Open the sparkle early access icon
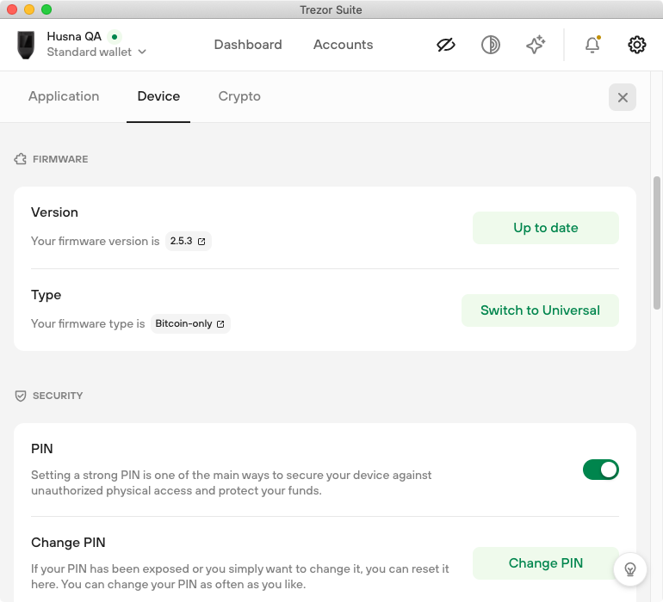This screenshot has width=663, height=602. coord(536,45)
